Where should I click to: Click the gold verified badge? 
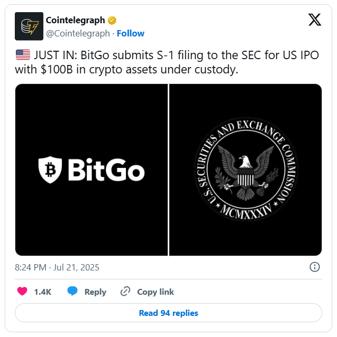click(112, 21)
